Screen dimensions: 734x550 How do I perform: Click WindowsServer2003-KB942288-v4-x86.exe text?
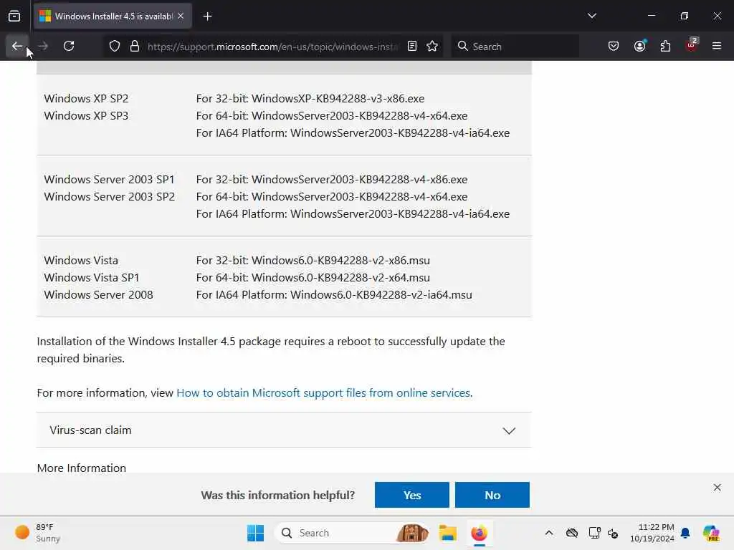pos(360,180)
